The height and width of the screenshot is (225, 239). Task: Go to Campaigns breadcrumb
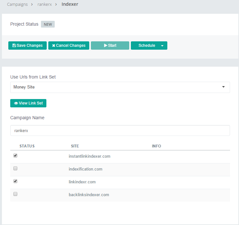click(17, 4)
